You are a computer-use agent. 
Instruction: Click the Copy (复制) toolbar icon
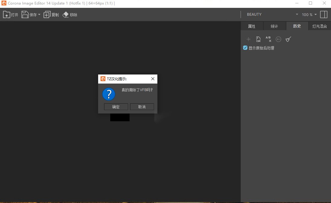click(47, 15)
